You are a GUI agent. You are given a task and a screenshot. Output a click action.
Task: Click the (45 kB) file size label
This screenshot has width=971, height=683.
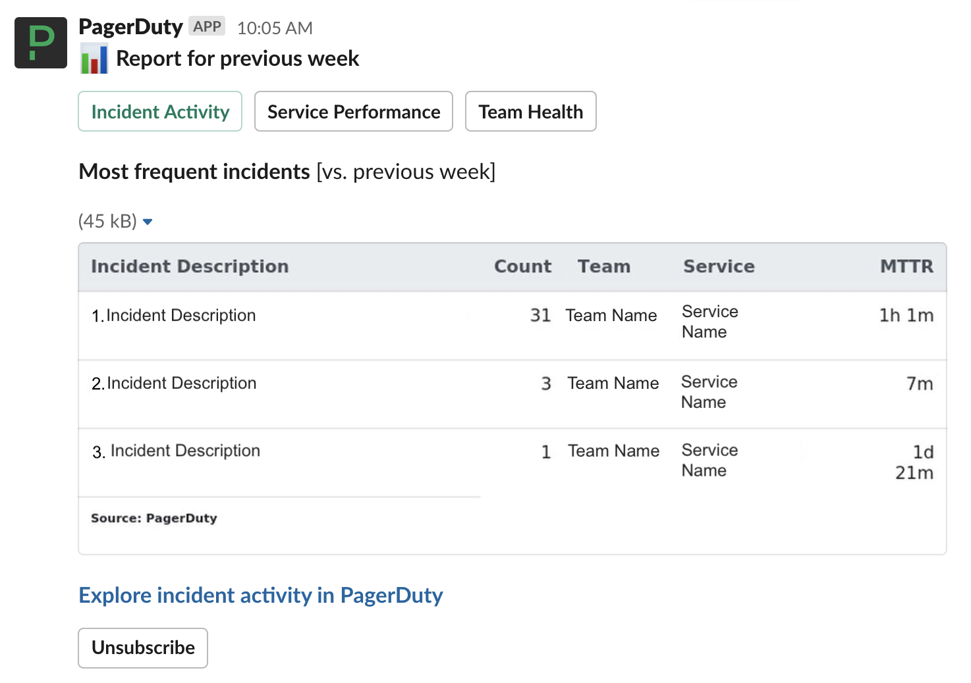pos(107,221)
